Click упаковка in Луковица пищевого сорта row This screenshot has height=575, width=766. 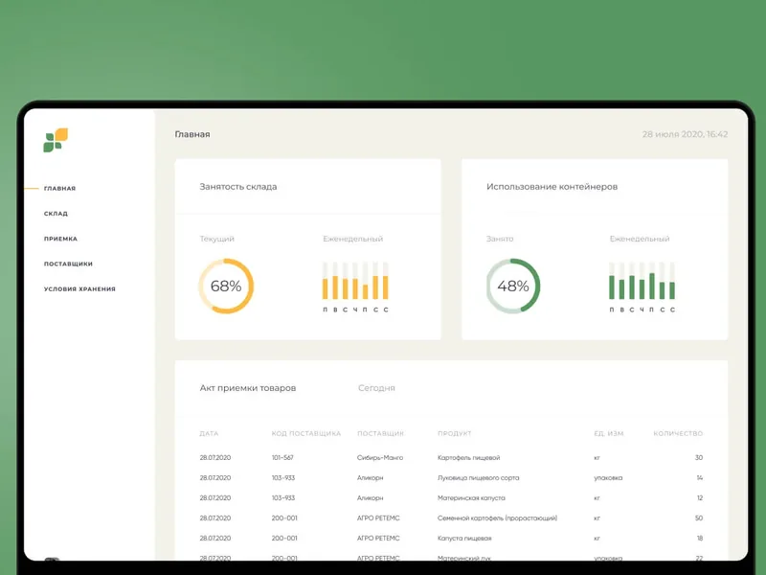pyautogui.click(x=608, y=477)
